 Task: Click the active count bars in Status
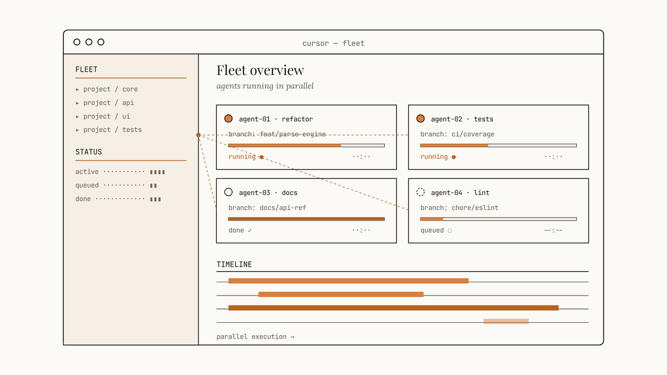(x=157, y=172)
